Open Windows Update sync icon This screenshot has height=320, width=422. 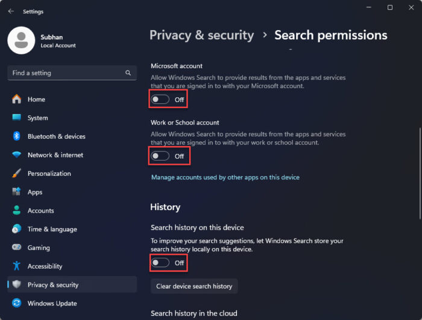tap(17, 303)
